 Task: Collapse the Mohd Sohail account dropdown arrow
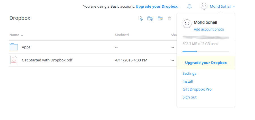(234, 7)
